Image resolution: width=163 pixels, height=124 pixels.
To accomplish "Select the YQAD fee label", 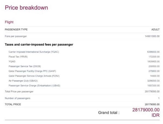I will click(x=12, y=61).
